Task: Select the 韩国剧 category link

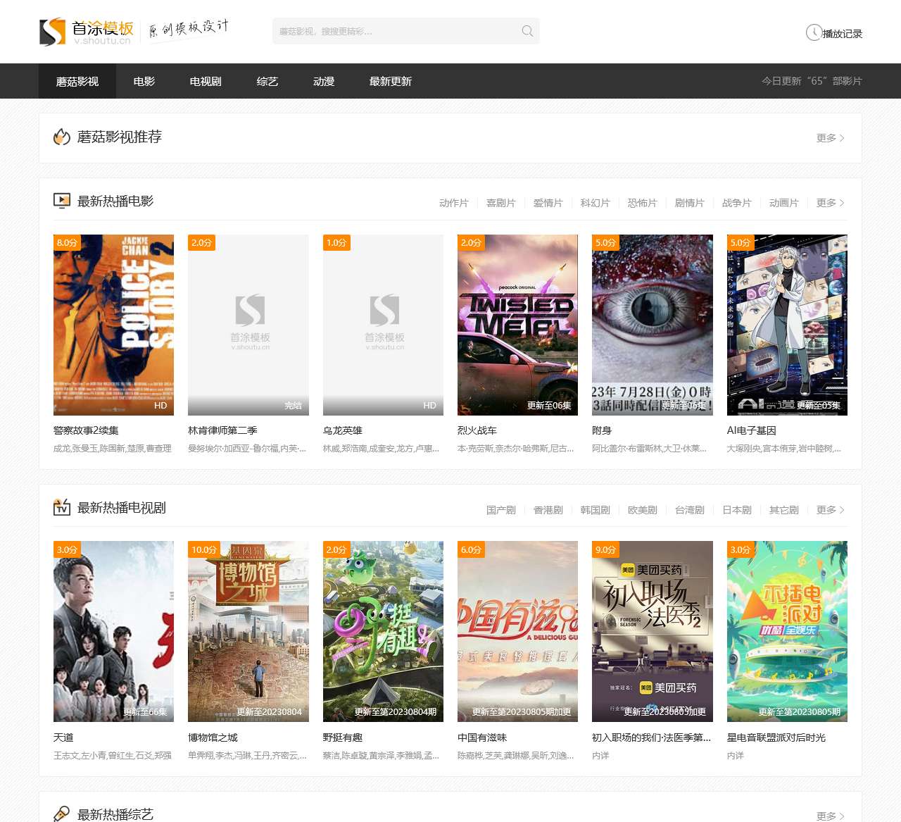Action: click(595, 510)
